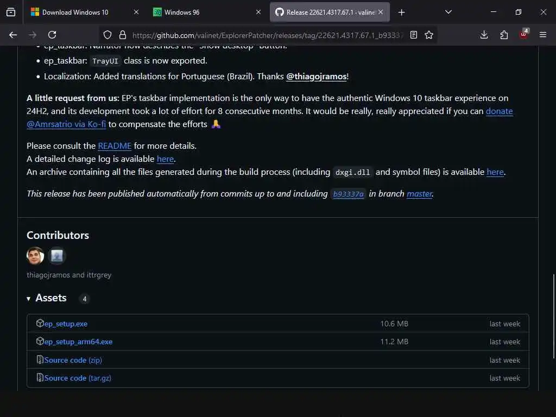This screenshot has width=556, height=417.
Task: Close the Release 22621 GitHub tab
Action: pos(381,12)
